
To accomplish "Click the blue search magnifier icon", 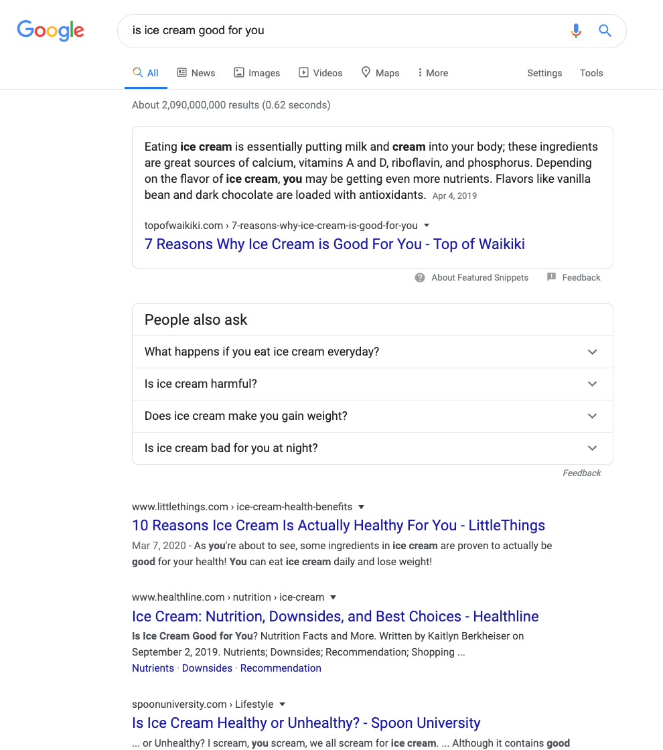I will [x=605, y=31].
